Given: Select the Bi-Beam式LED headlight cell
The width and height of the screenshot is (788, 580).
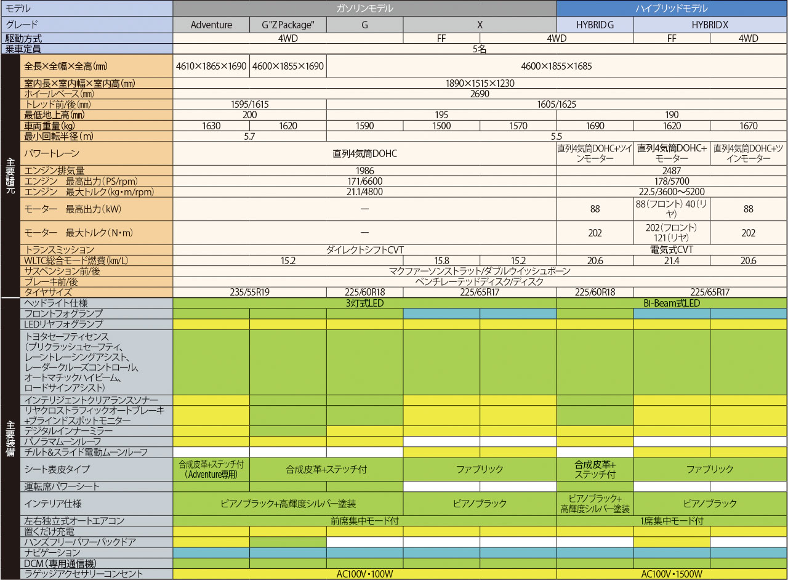Looking at the screenshot, I should [x=672, y=303].
